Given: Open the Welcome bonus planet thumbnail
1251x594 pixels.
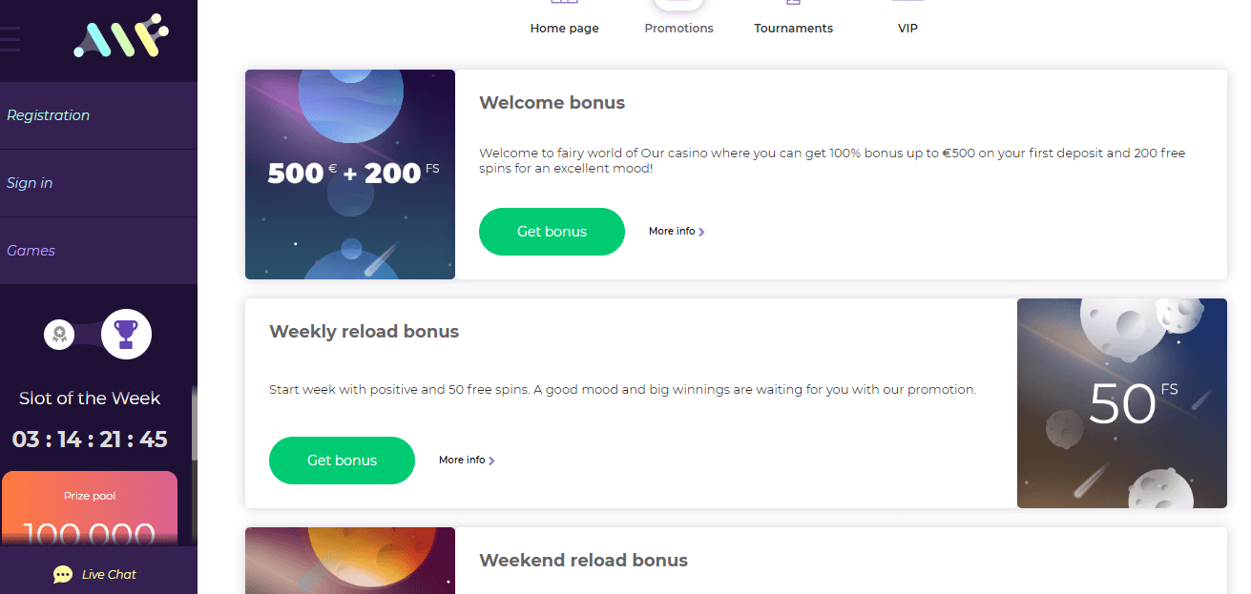Looking at the screenshot, I should point(350,174).
